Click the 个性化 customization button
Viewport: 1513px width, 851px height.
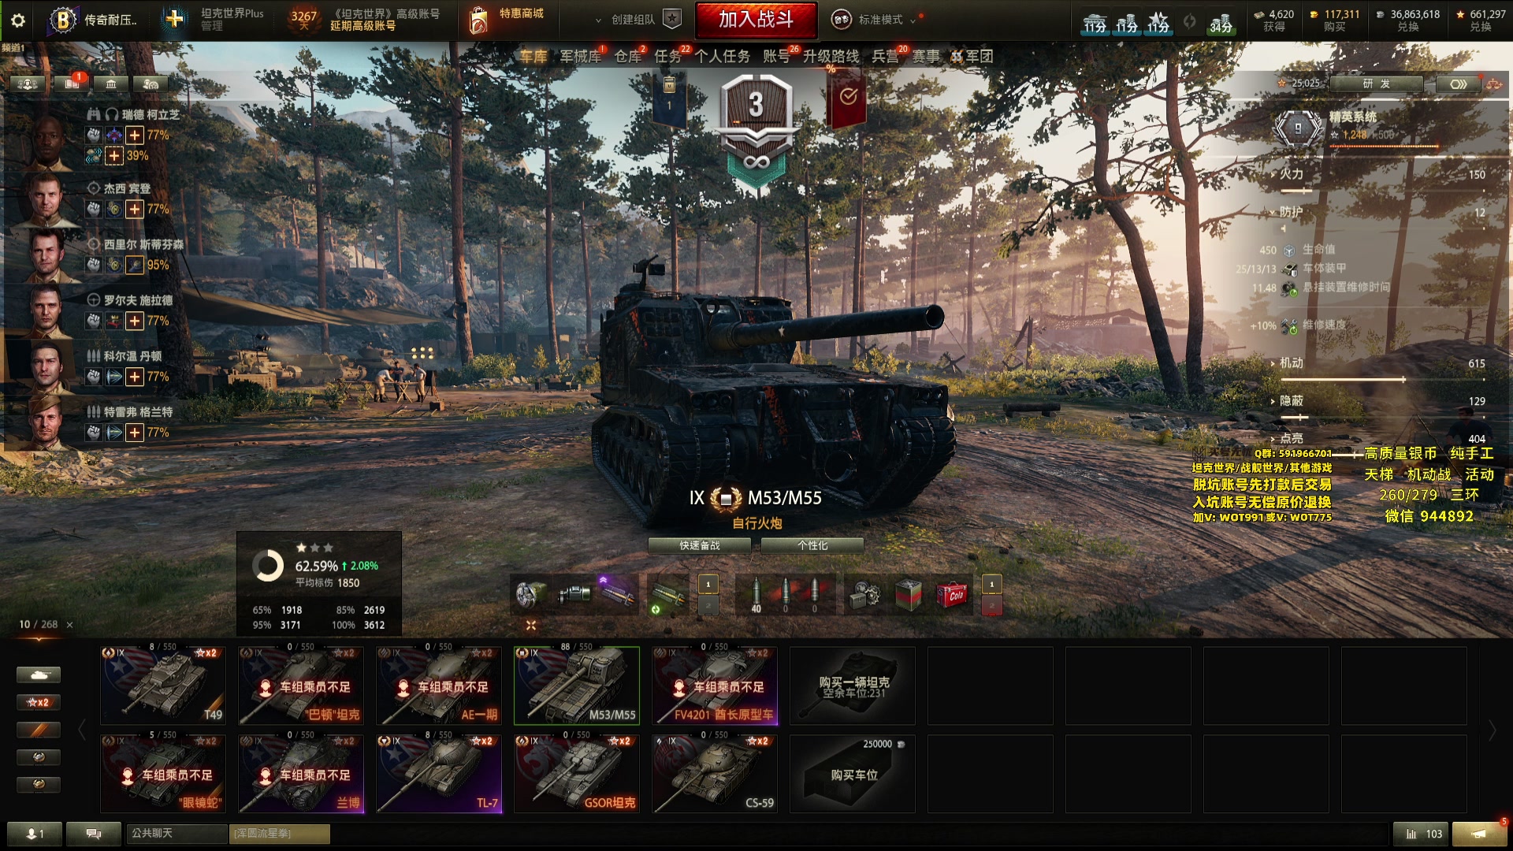tap(812, 545)
